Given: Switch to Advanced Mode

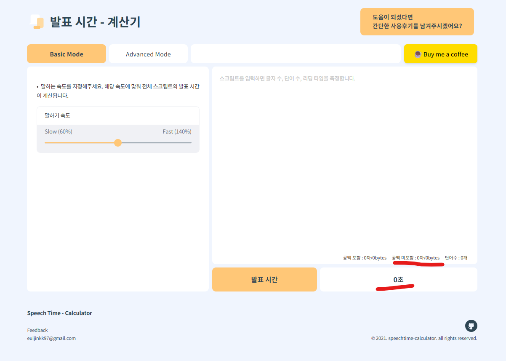Looking at the screenshot, I should 148,54.
